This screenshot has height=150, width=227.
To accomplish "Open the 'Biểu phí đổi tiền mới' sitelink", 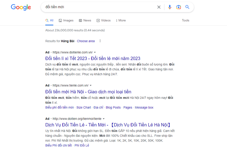I will [60, 107].
